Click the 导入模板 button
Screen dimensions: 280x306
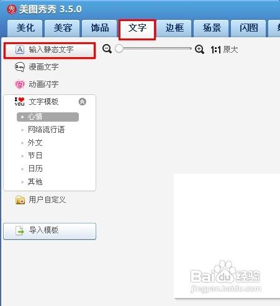pyautogui.click(x=50, y=231)
